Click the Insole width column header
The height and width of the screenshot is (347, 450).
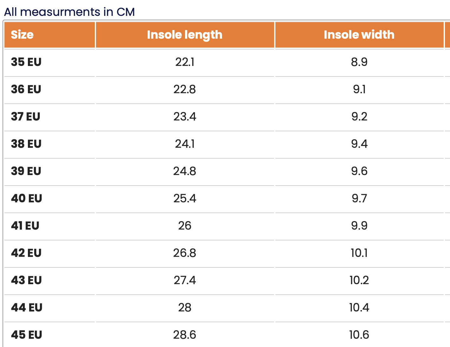[359, 35]
